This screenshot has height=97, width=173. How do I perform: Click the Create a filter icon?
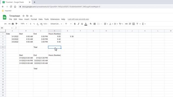(137, 24)
